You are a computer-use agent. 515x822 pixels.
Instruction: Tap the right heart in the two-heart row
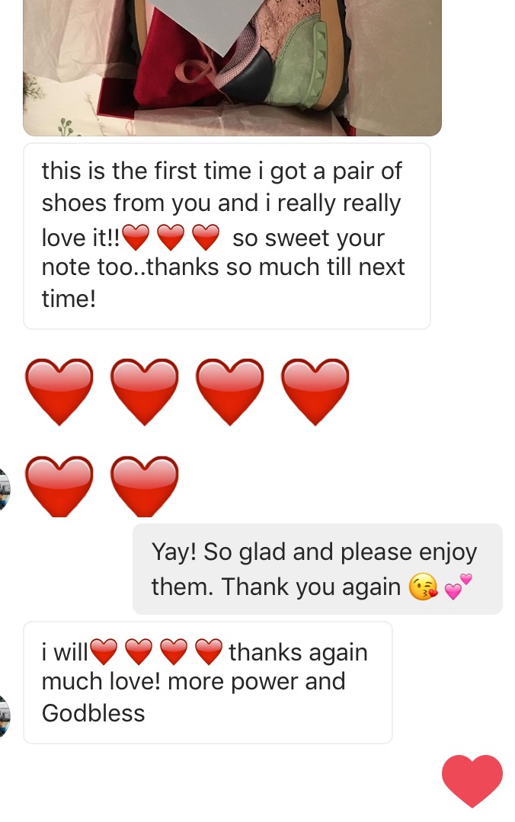[x=145, y=486]
